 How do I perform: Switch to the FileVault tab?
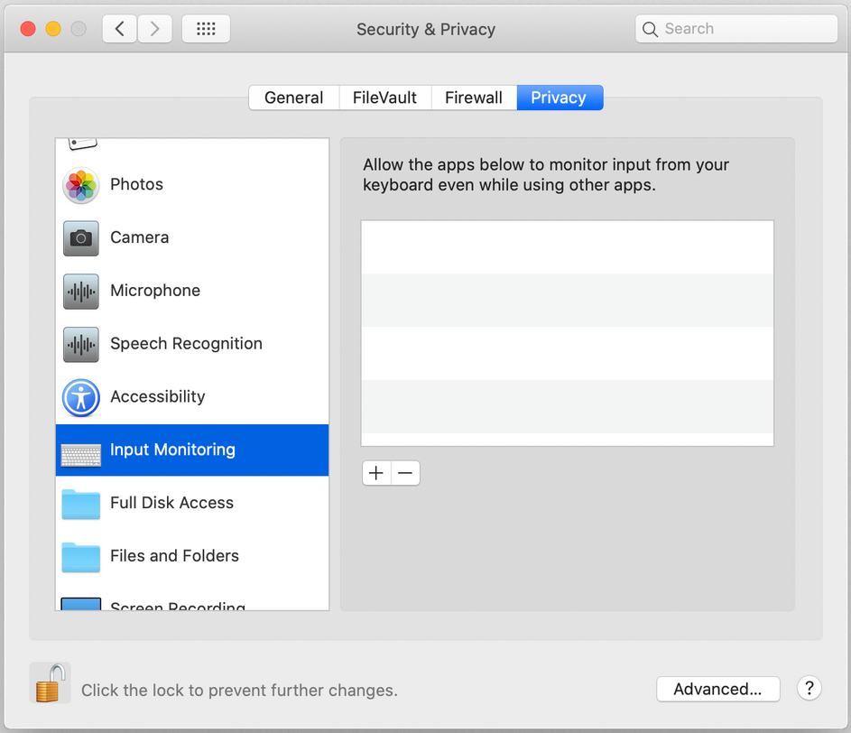(x=384, y=97)
